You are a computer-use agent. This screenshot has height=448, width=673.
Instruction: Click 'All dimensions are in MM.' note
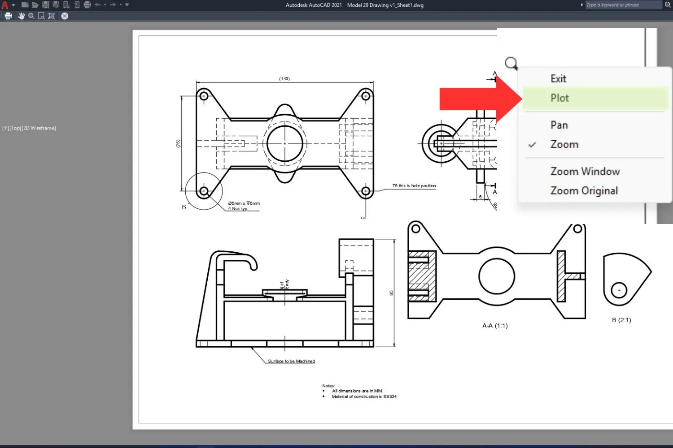point(358,391)
